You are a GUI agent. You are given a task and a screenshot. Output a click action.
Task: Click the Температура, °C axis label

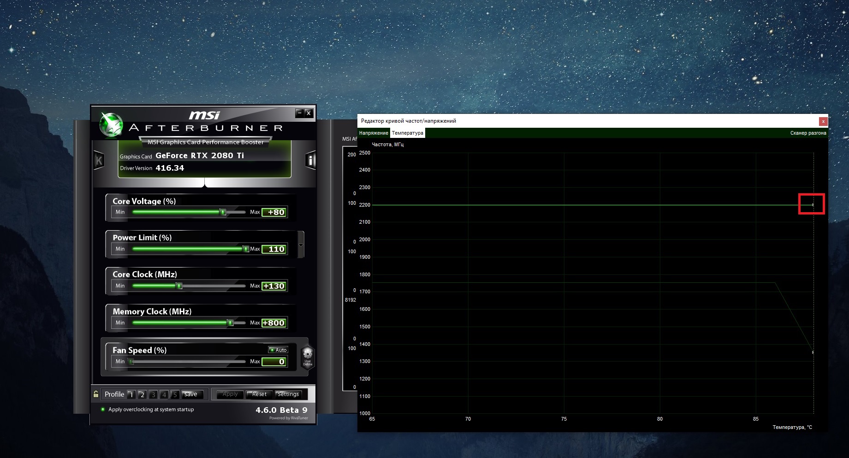(792, 427)
